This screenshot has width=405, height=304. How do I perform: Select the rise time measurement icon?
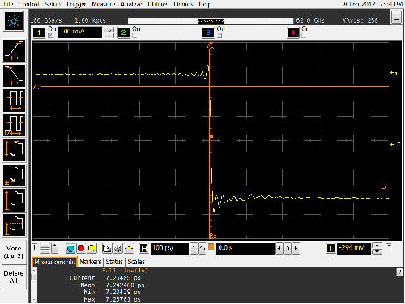15,51
